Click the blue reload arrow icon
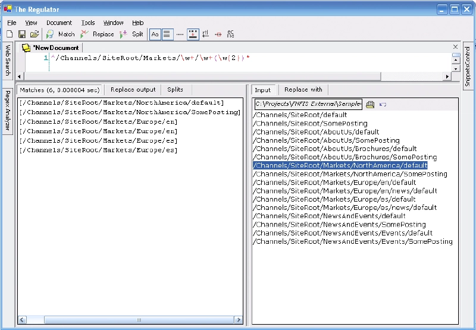The width and height of the screenshot is (476, 330). coord(383,105)
